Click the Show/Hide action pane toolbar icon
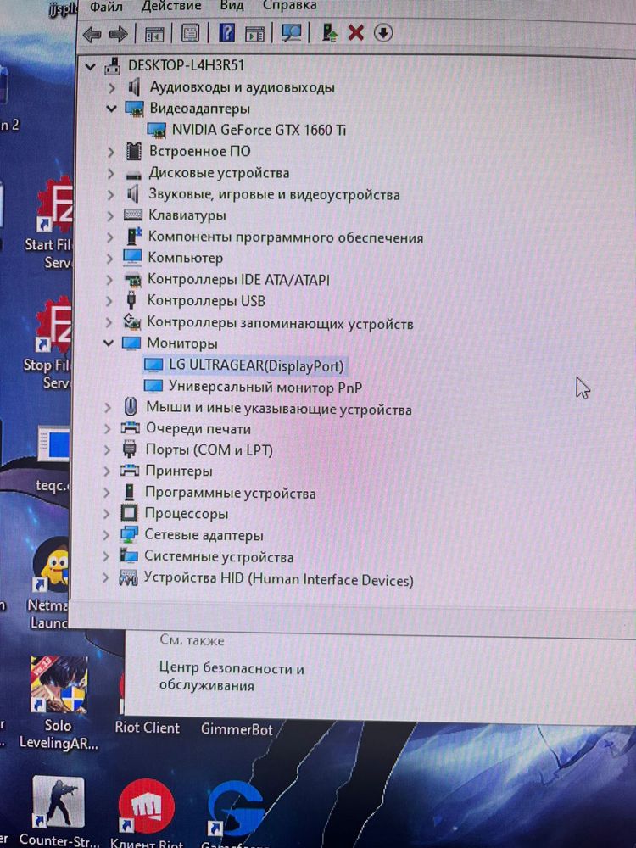This screenshot has height=848, width=636. (x=254, y=34)
